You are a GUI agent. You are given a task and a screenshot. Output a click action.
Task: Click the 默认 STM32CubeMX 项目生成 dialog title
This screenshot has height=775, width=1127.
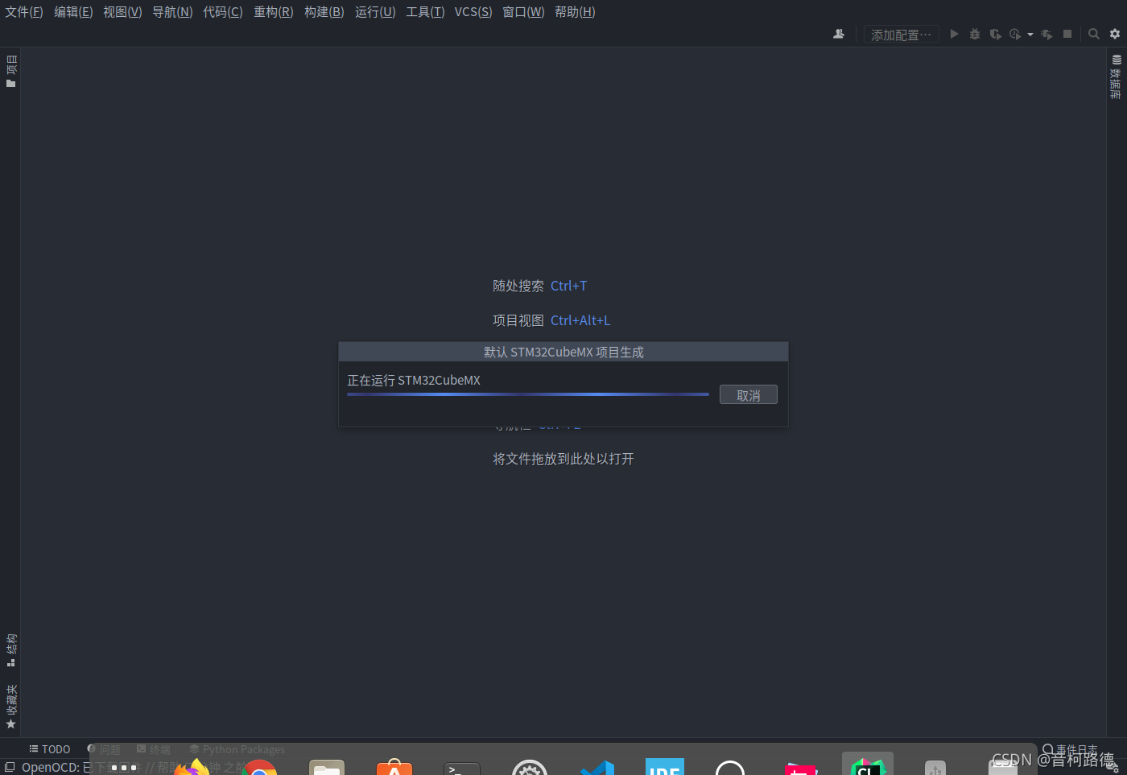(x=563, y=352)
